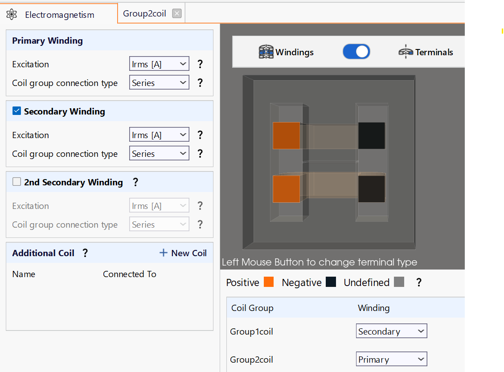Click the Connected To column header
Viewport: 504px width, 372px height.
(x=130, y=274)
